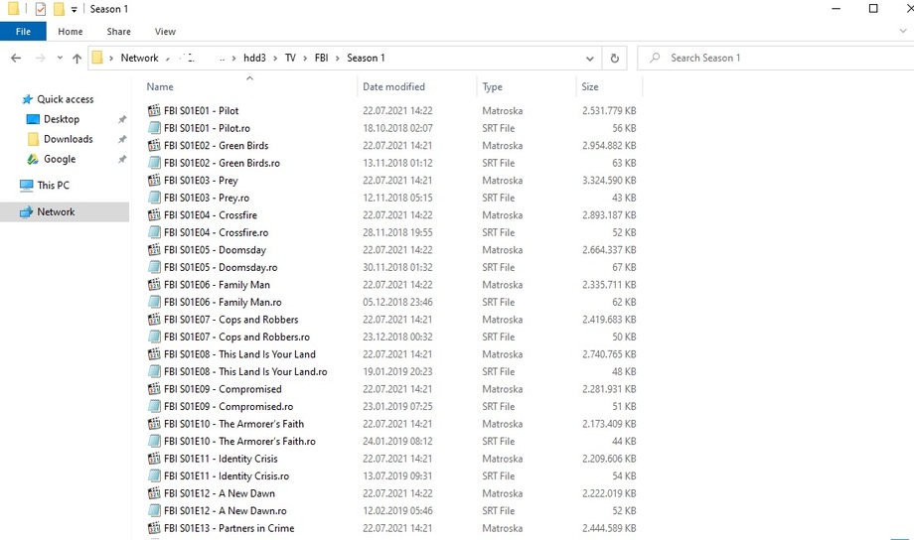Sort by Name column header
The width and height of the screenshot is (914, 540).
(160, 86)
